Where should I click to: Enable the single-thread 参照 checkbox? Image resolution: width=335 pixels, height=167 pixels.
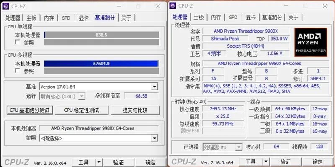click(x=18, y=42)
